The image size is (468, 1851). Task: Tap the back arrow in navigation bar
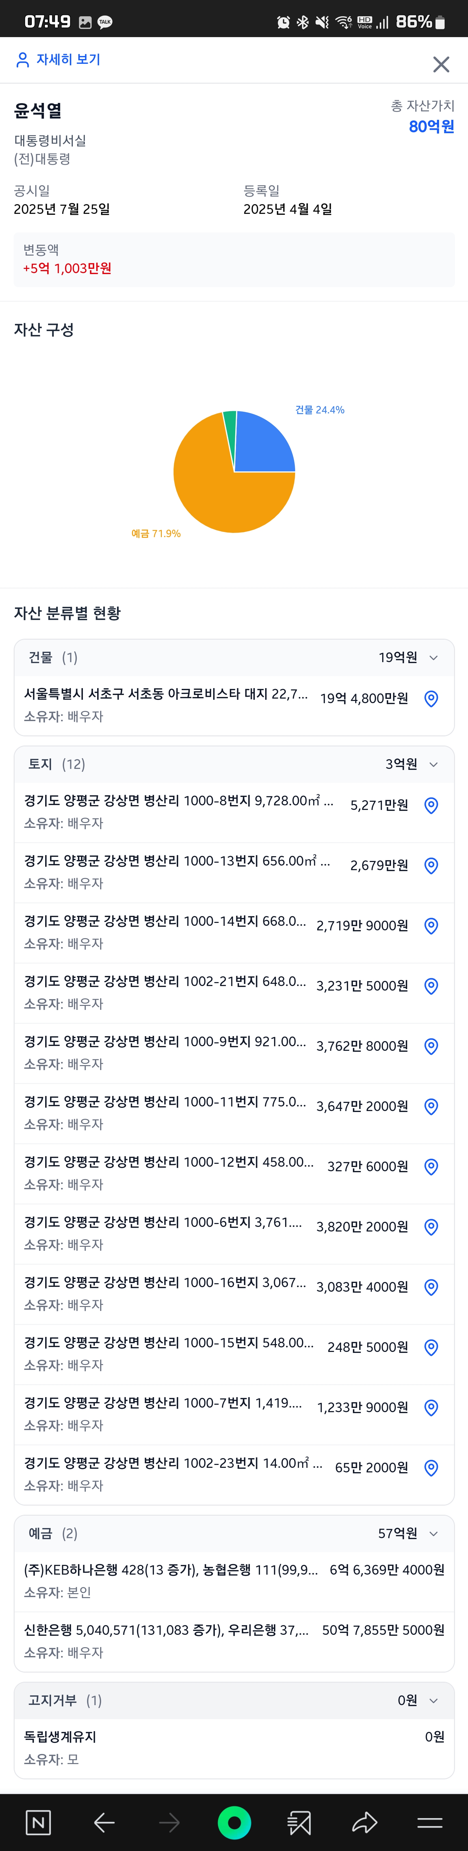coord(104,1822)
